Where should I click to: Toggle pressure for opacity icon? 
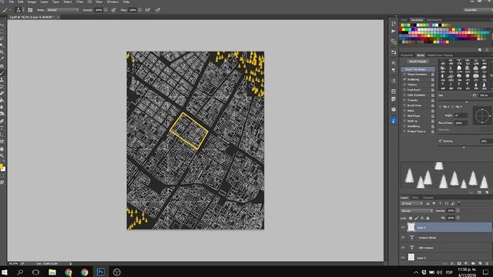point(113,10)
